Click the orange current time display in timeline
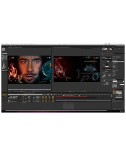This screenshot has height=156, width=126. (x=5, y=94)
